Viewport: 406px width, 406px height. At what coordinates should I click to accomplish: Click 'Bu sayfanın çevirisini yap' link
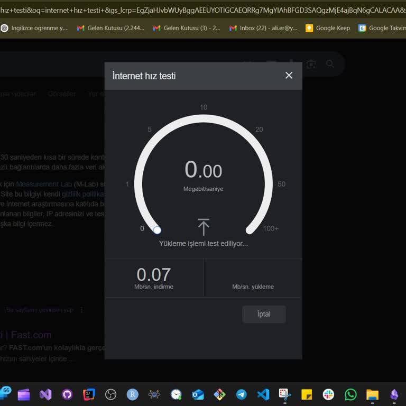40,310
